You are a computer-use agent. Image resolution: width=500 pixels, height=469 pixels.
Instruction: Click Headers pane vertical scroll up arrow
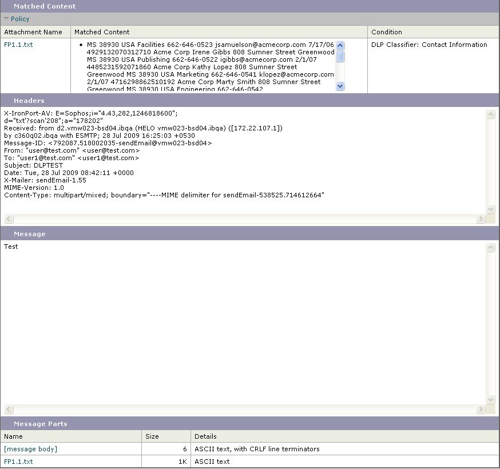[x=490, y=114]
